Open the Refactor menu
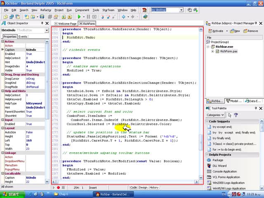This screenshot has height=198, width=264. pos(46,10)
